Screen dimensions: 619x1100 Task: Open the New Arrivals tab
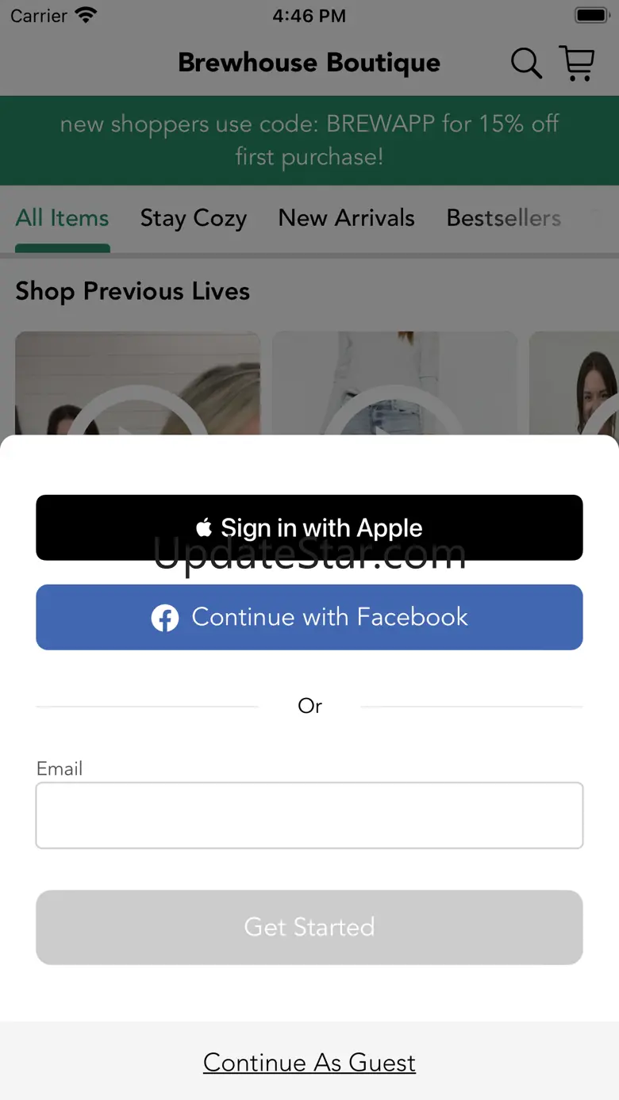point(347,218)
